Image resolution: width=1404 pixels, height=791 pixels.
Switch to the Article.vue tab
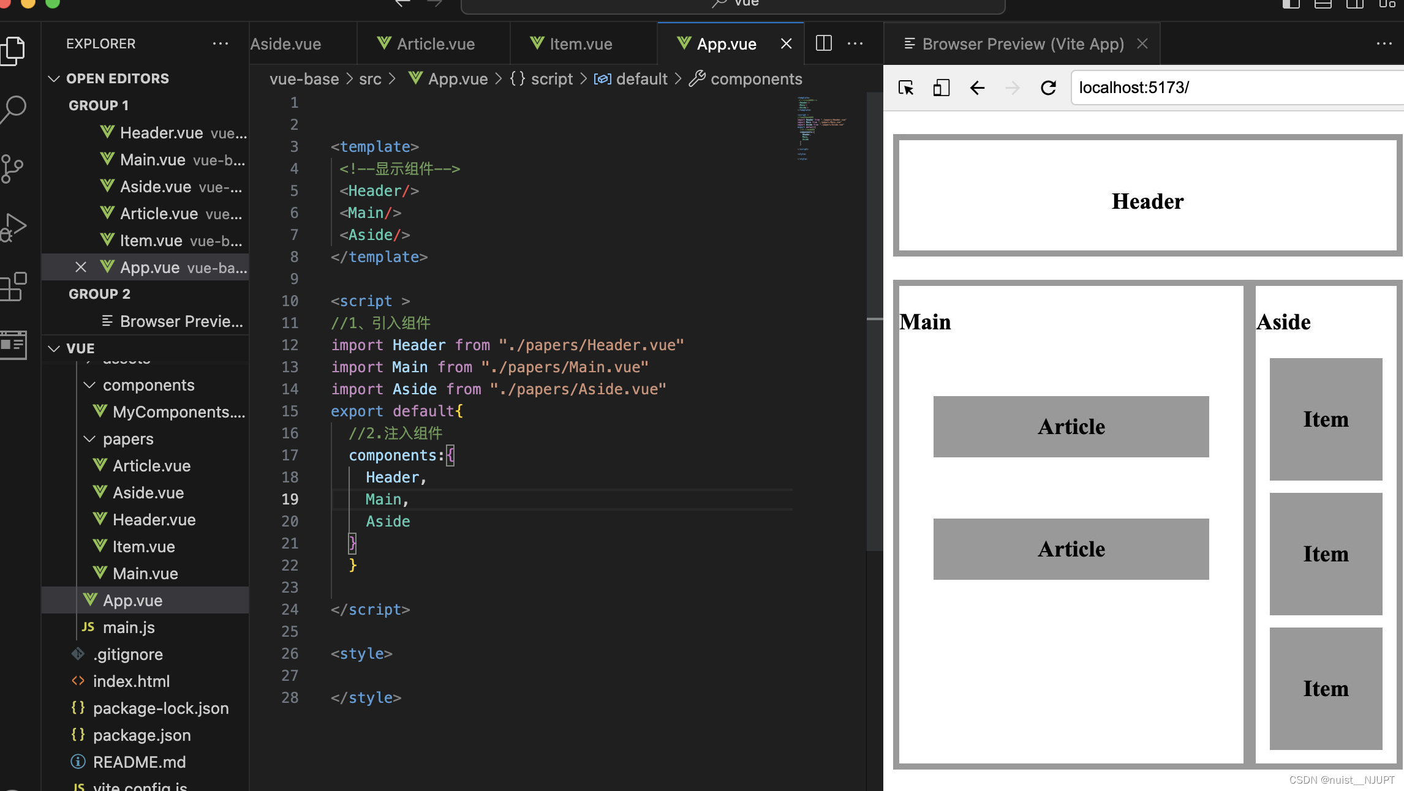[x=435, y=44]
